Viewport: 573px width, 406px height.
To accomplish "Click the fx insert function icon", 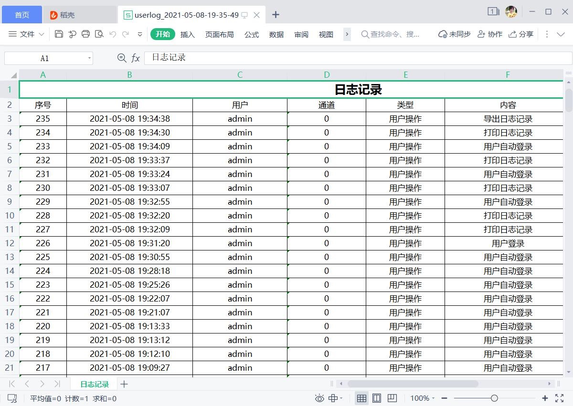I will click(x=136, y=58).
